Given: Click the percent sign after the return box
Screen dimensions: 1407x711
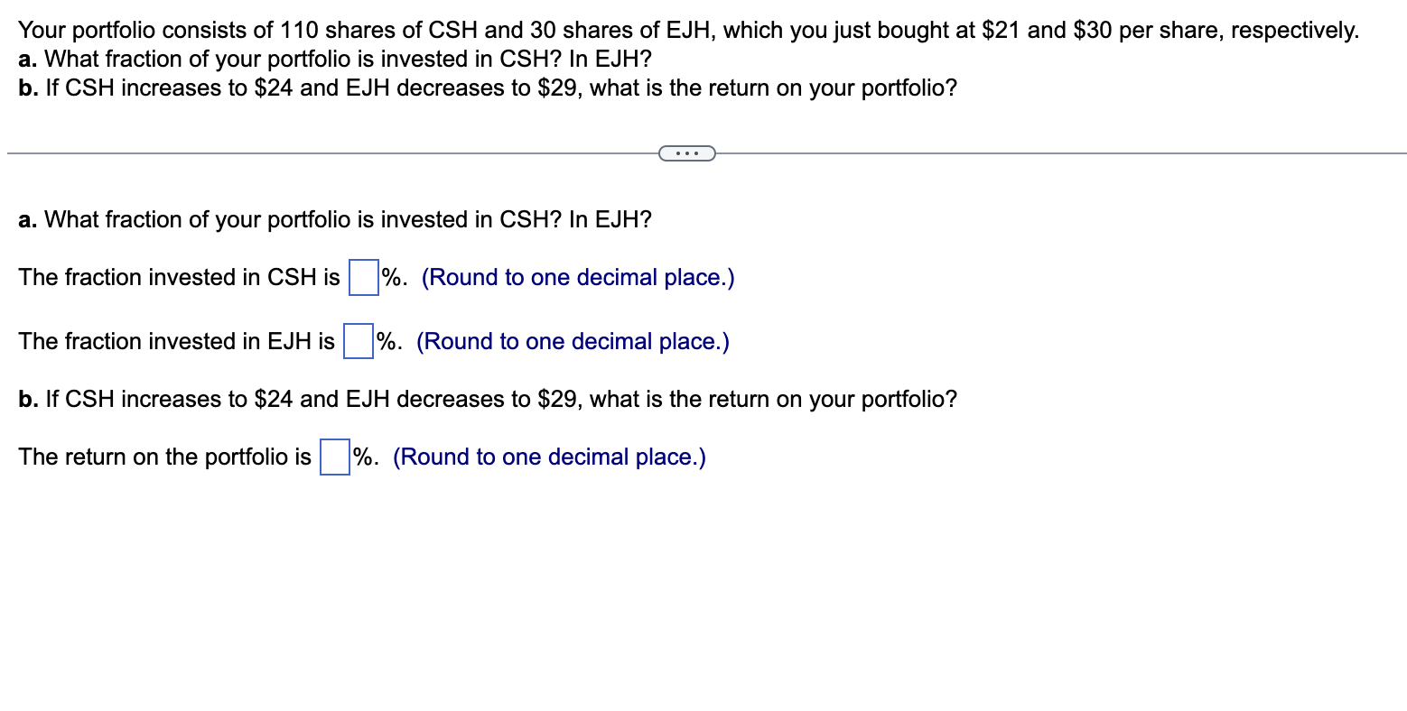Looking at the screenshot, I should [362, 457].
